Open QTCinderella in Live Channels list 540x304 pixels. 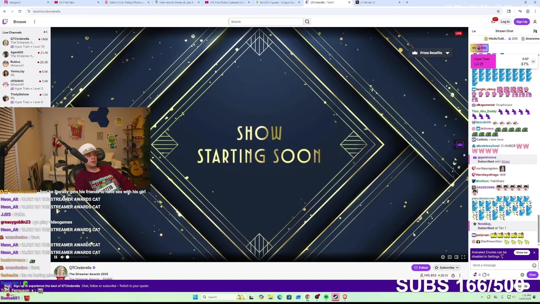(25, 42)
